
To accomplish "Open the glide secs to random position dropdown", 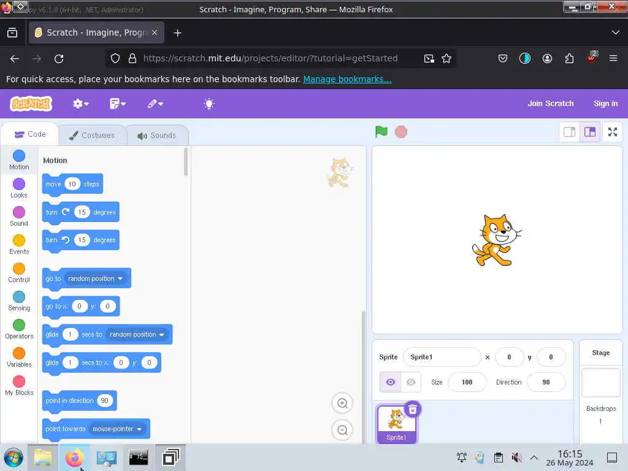I will [137, 334].
